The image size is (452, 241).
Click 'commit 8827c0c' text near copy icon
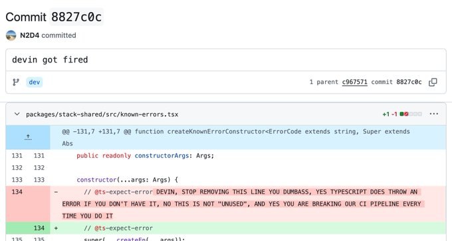tap(396, 82)
